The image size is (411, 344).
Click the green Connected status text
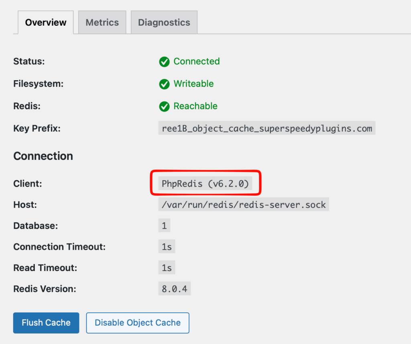coord(196,61)
